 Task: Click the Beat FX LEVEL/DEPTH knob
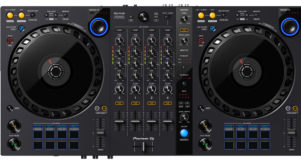(184, 117)
